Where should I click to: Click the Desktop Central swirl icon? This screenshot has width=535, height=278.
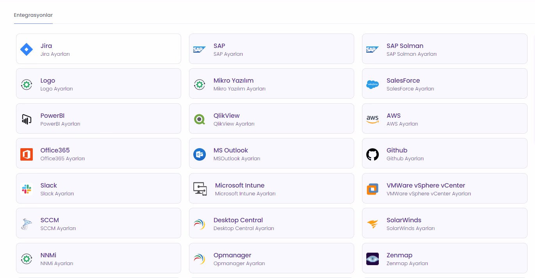coord(200,224)
